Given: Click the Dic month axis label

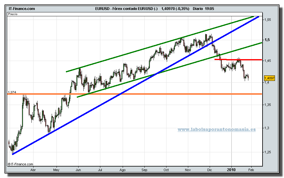Looking at the screenshot, I should click(210, 170).
